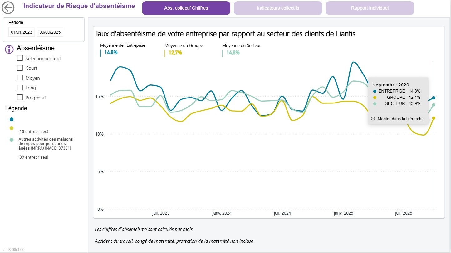This screenshot has height=253, width=451.
Task: Click the GROUPE data point on the chart
Action: [x=434, y=118]
